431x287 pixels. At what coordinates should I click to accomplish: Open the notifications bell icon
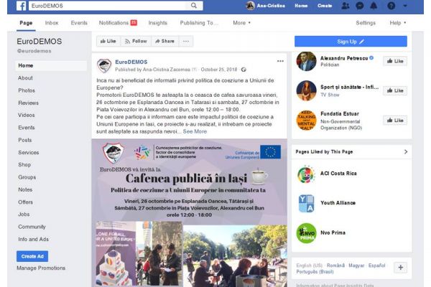[x=374, y=6]
